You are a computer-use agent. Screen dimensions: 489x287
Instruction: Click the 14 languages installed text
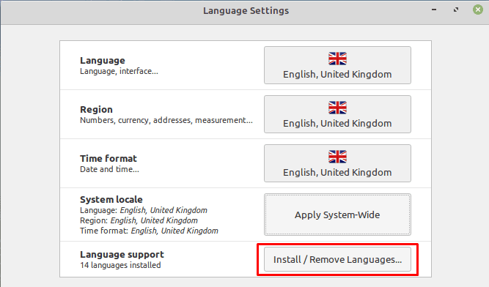[120, 265]
